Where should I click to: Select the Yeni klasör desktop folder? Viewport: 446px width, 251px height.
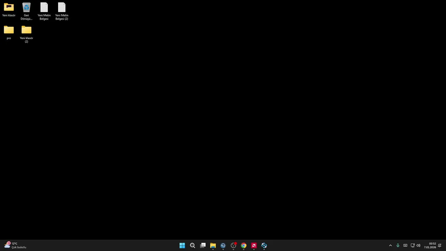click(9, 10)
